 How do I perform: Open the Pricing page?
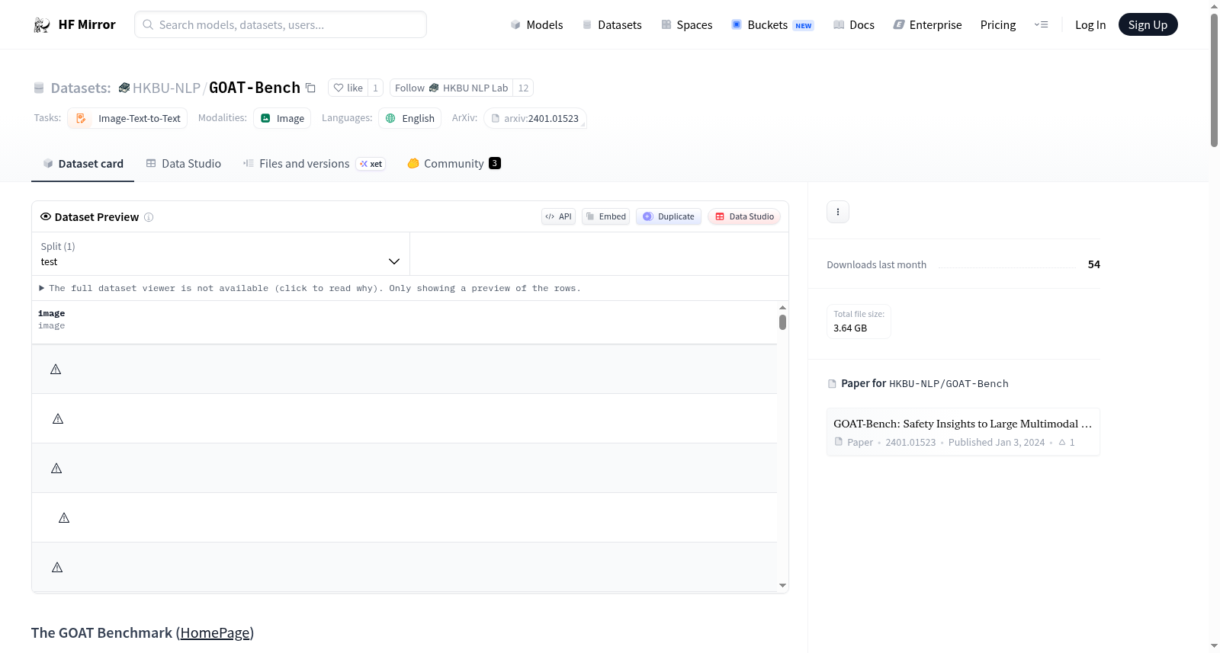tap(998, 24)
